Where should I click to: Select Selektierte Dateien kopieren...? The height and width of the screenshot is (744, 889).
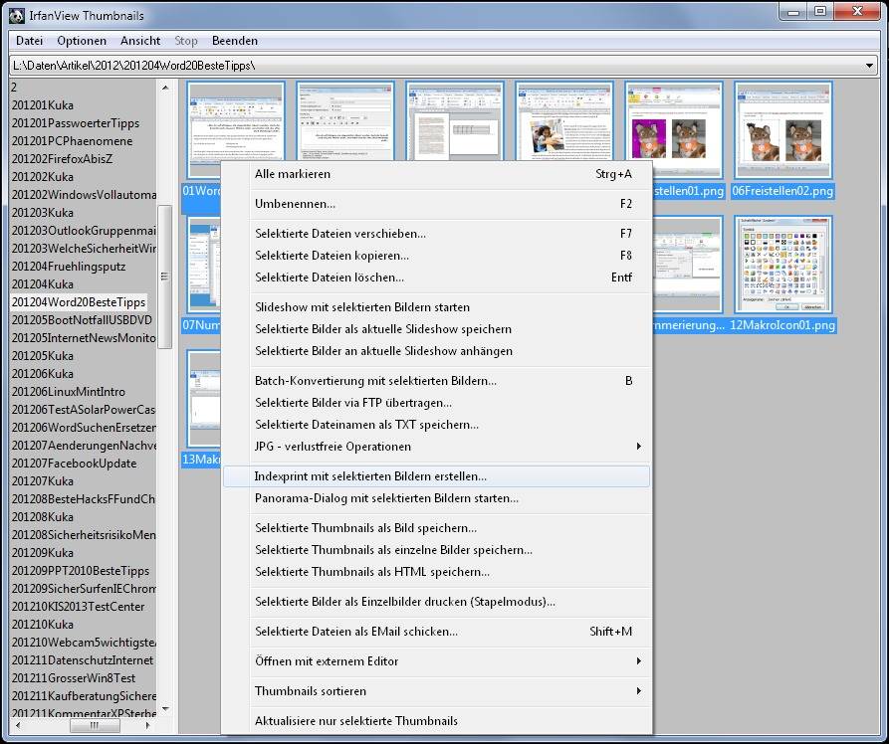click(437, 256)
